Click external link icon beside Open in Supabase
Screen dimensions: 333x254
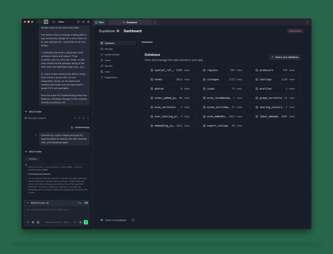click(x=133, y=220)
